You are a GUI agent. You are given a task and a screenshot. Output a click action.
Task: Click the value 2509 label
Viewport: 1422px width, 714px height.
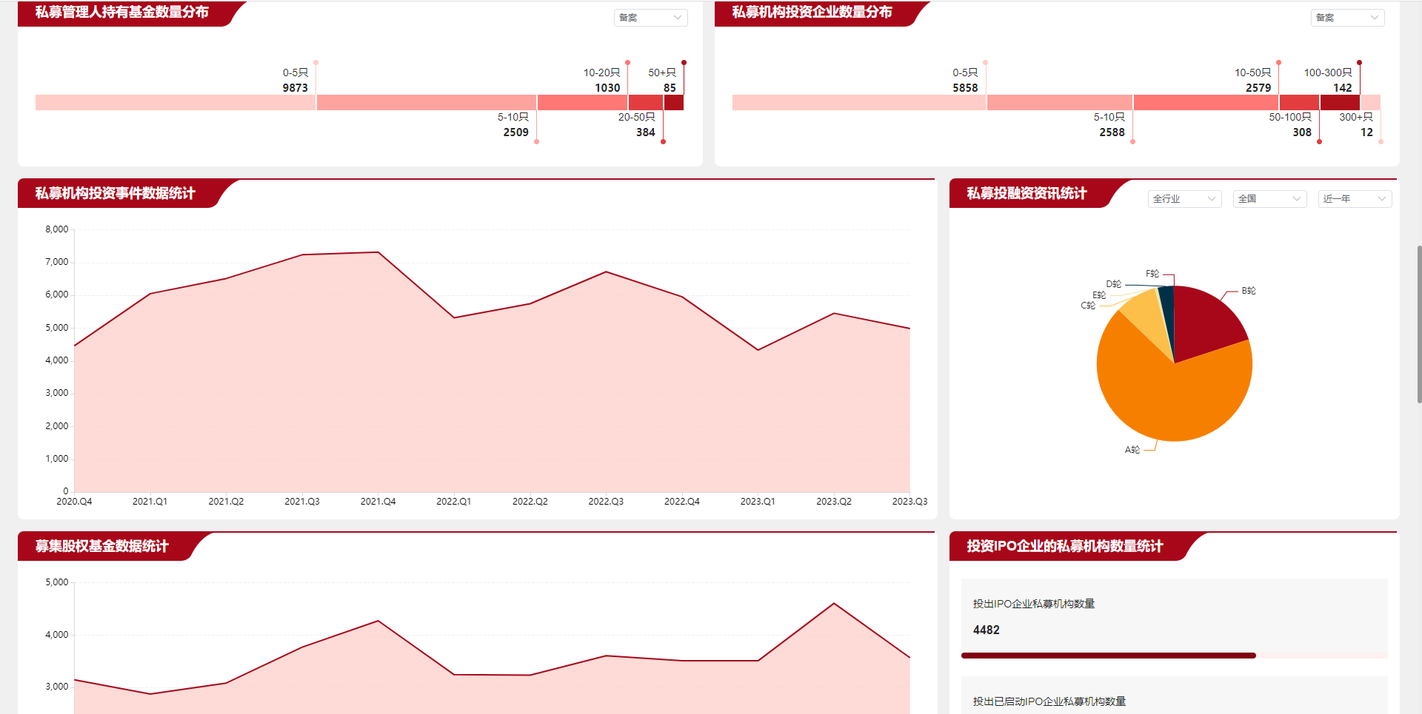pos(515,132)
